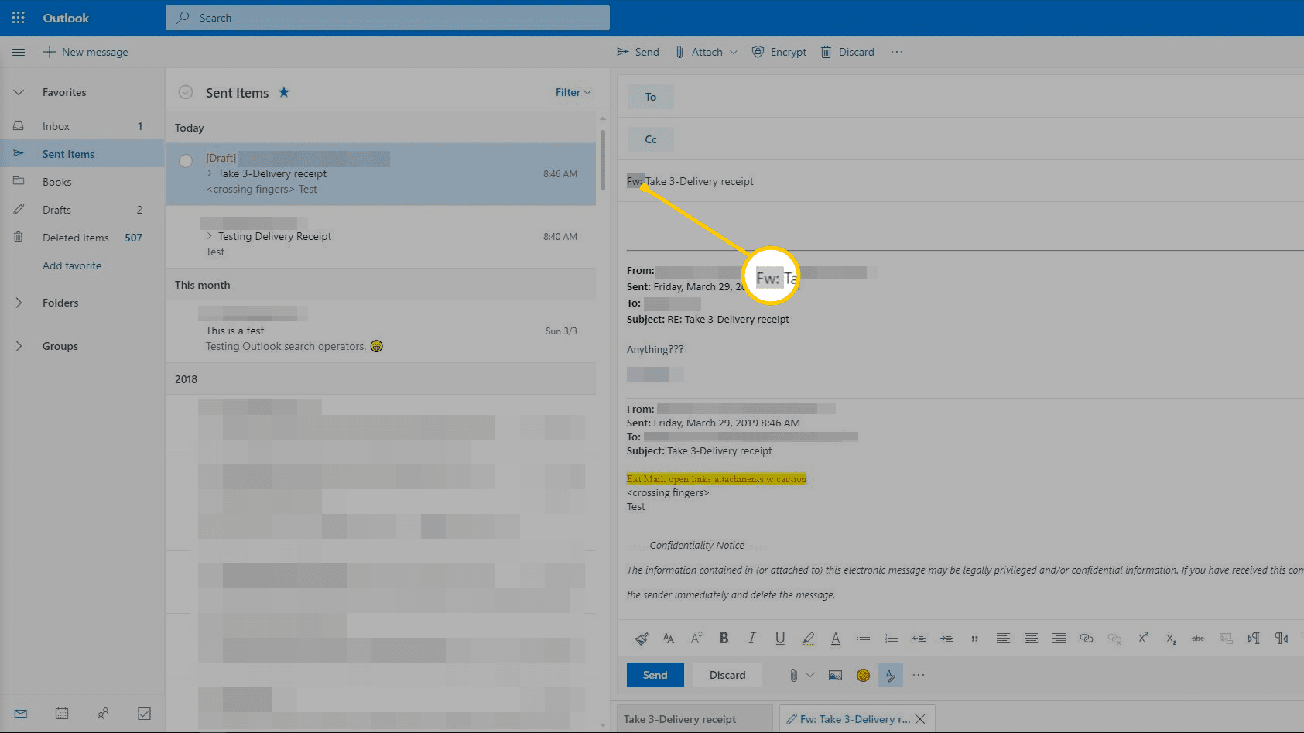Click inside the Search box

pyautogui.click(x=388, y=18)
